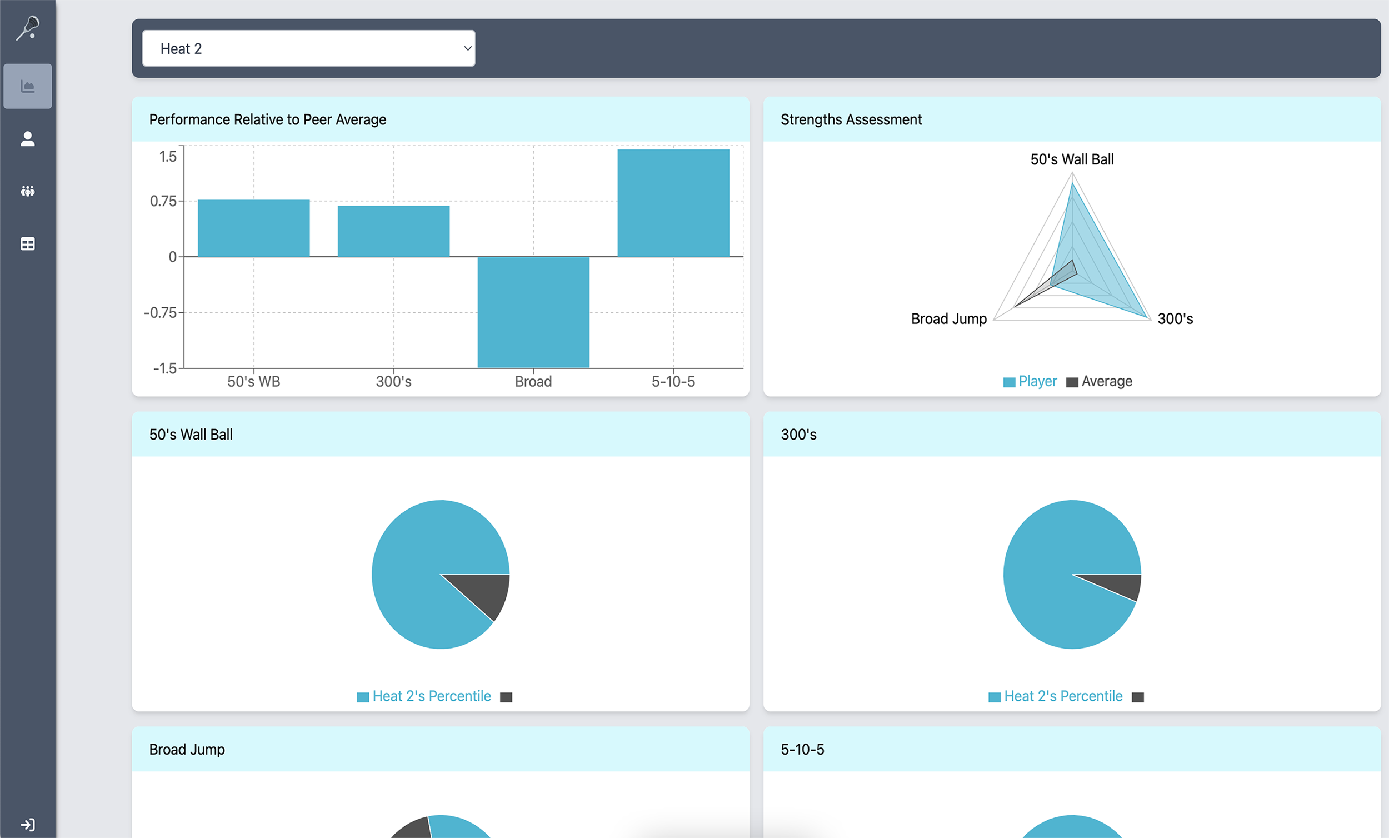Click the 50's WB bar in bar chart
Image resolution: width=1389 pixels, height=838 pixels.
click(254, 228)
